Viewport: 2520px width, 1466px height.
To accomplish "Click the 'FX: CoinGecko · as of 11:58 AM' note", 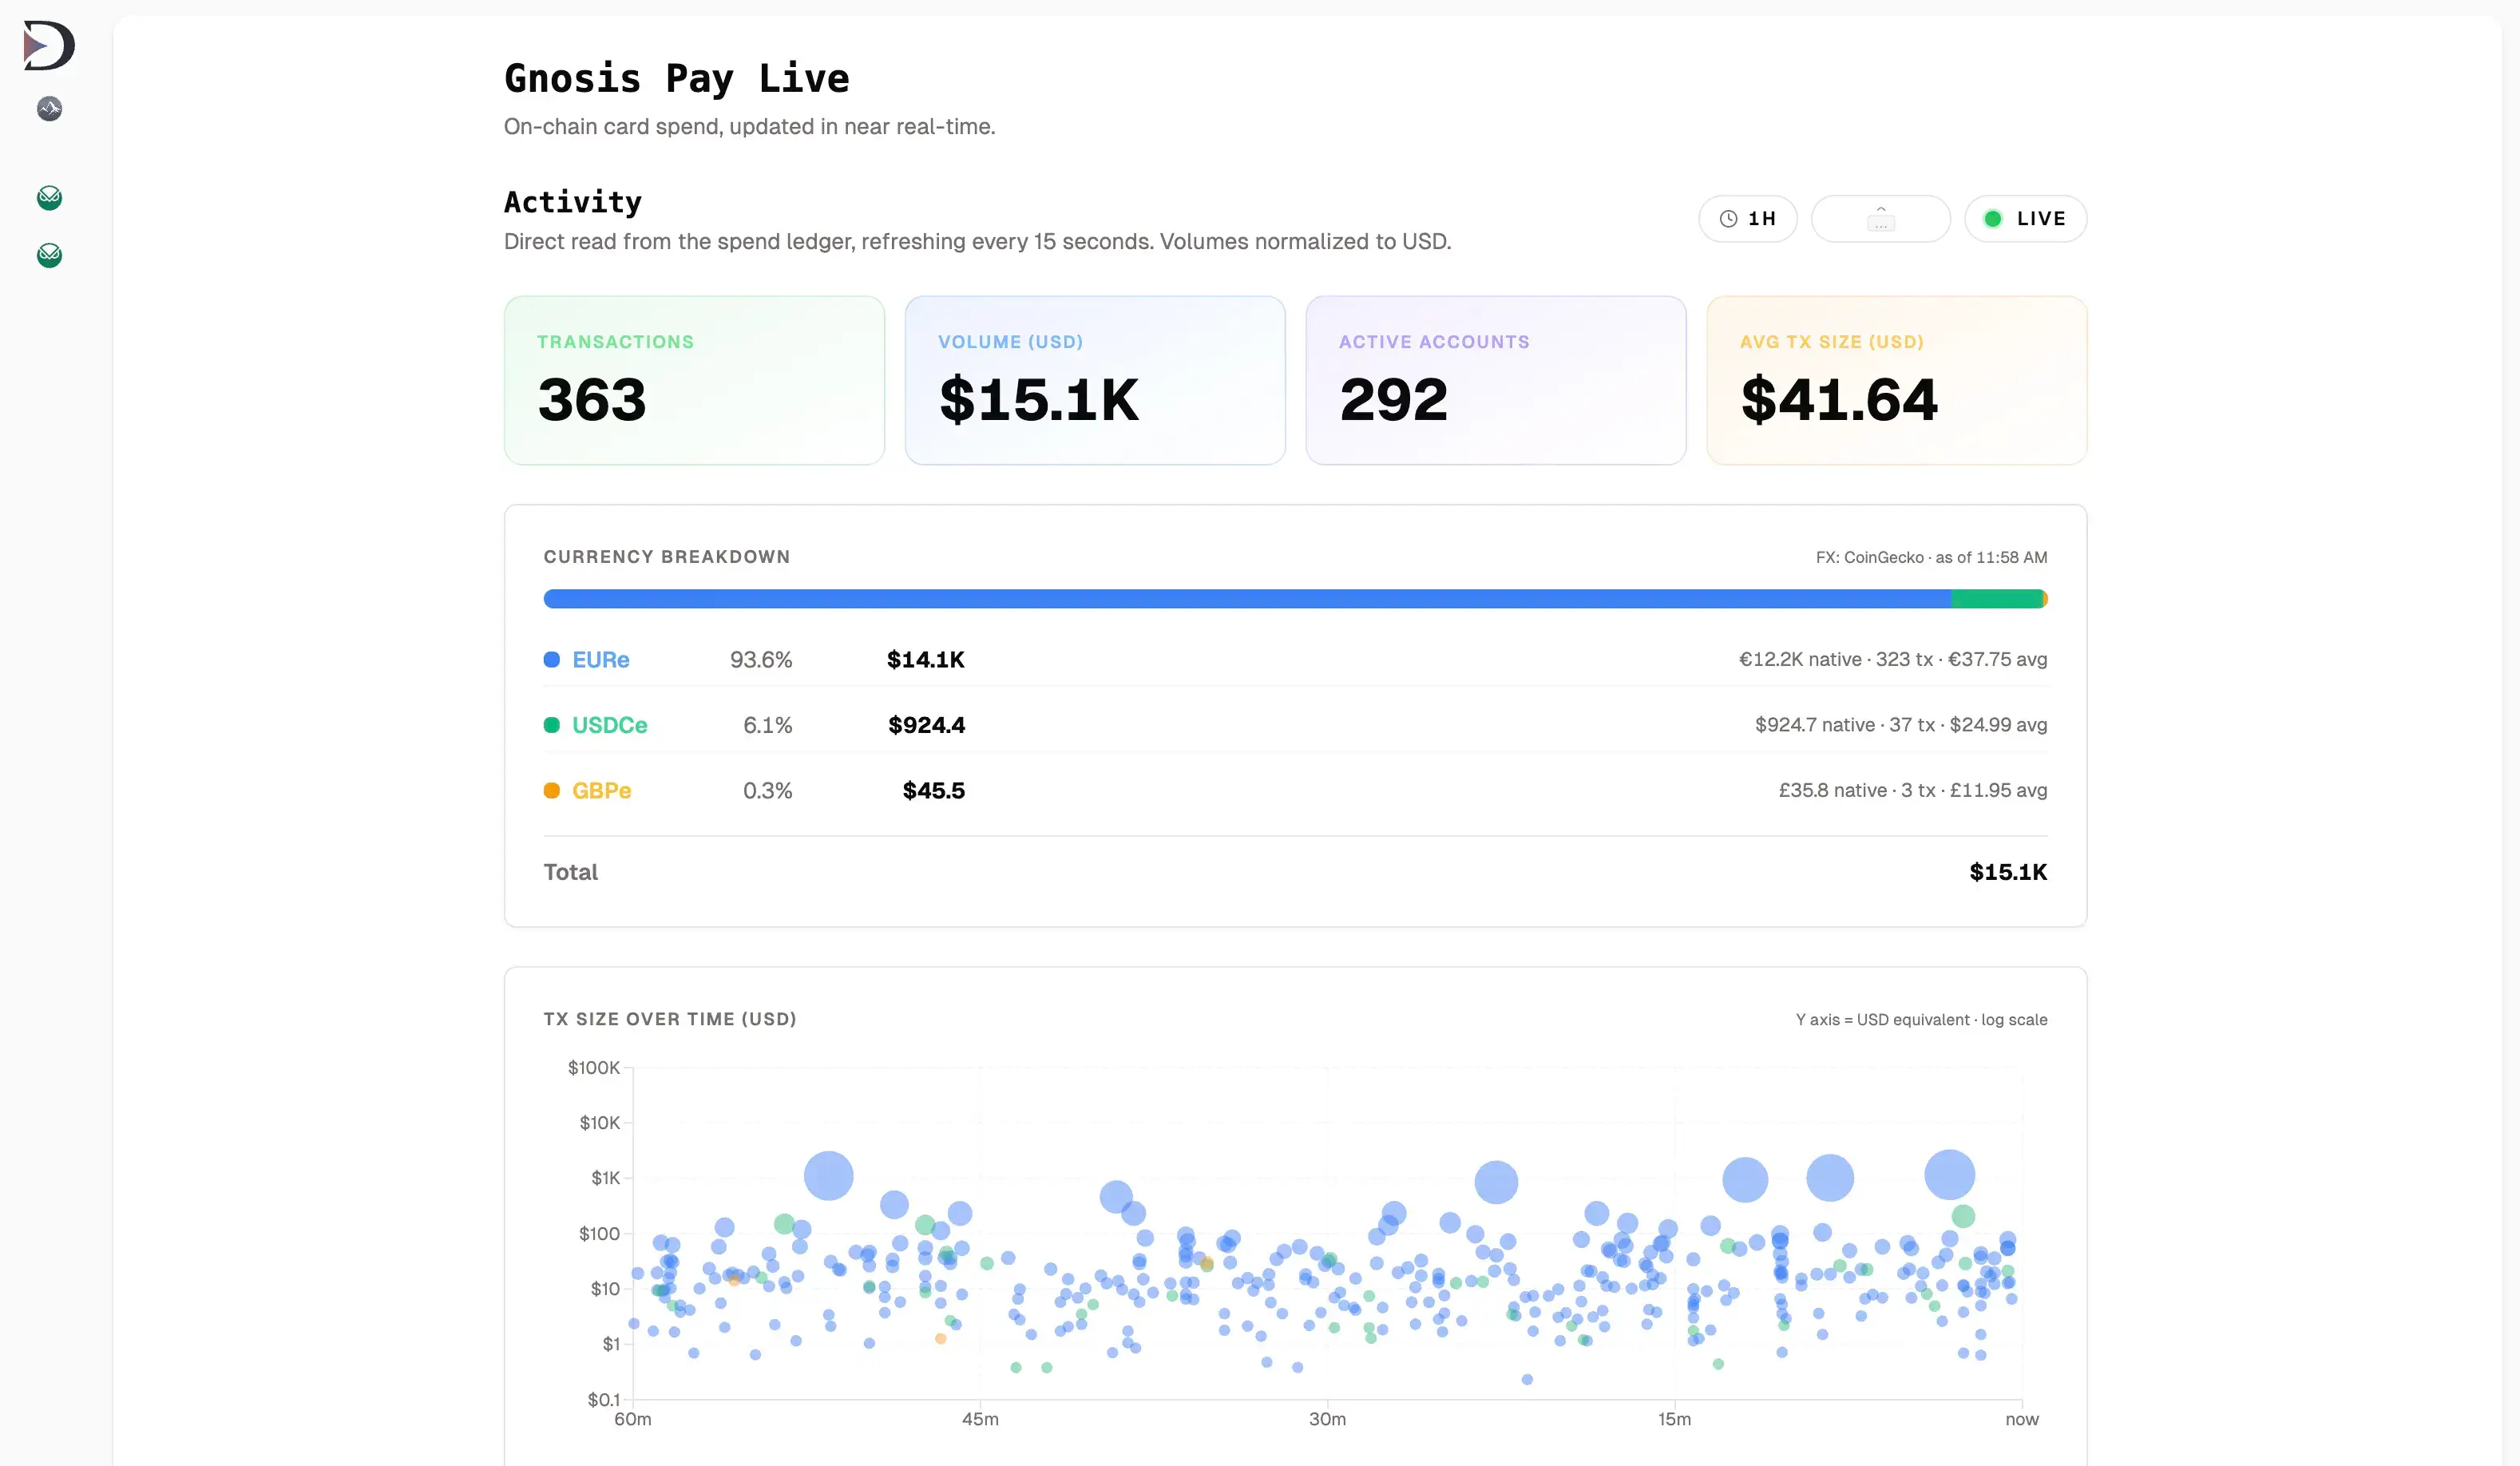I will [x=1932, y=558].
